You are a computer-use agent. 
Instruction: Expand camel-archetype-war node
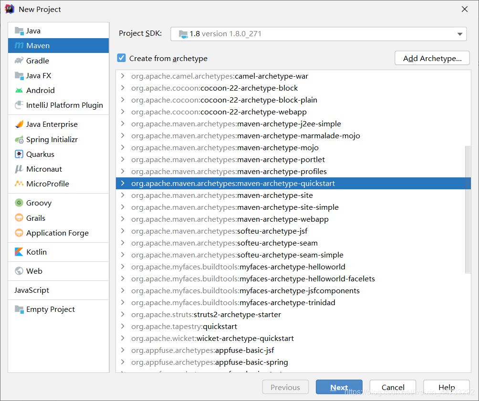coord(123,76)
